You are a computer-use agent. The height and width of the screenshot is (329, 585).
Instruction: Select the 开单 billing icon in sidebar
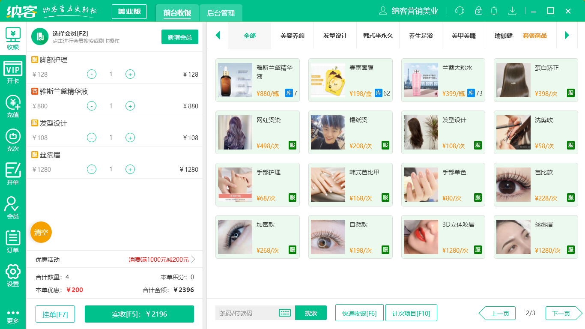point(13,172)
